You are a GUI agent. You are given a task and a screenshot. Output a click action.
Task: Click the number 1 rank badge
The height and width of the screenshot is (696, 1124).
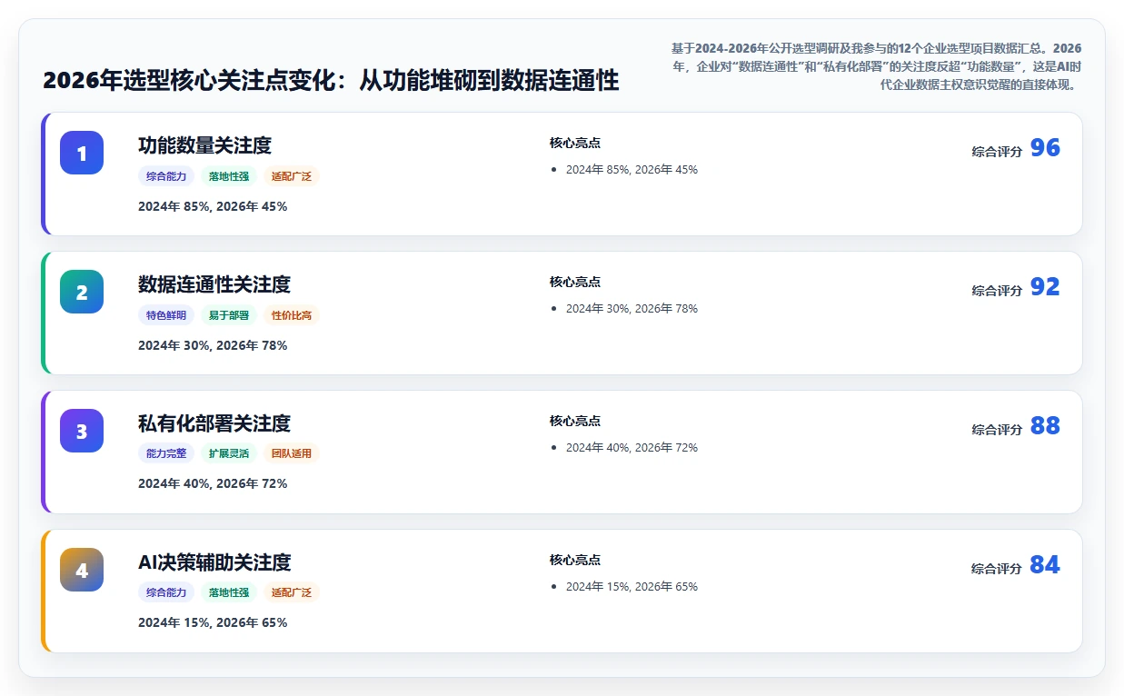pos(82,153)
